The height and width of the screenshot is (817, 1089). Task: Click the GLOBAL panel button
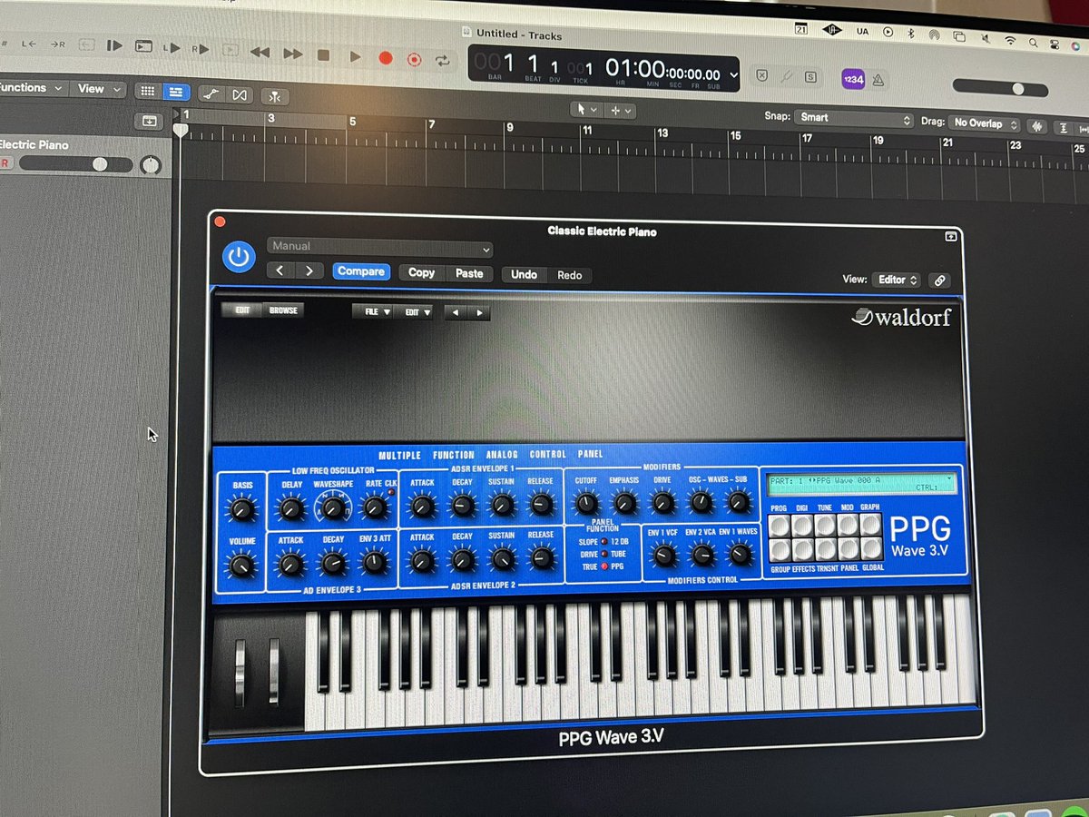pyautogui.click(x=870, y=550)
